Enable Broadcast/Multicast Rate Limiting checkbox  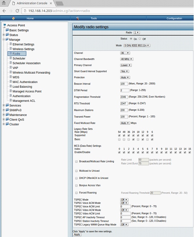coord(76,161)
